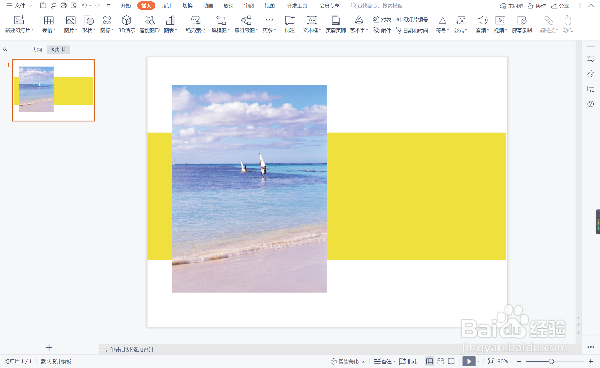Viewport: 600px width, 368px height.
Task: Switch to reading view
Action: (451, 361)
